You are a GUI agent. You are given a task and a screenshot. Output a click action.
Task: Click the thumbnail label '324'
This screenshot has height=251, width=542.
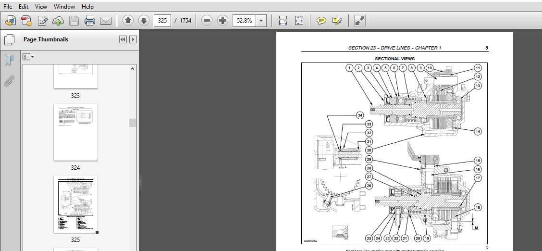[x=75, y=168]
